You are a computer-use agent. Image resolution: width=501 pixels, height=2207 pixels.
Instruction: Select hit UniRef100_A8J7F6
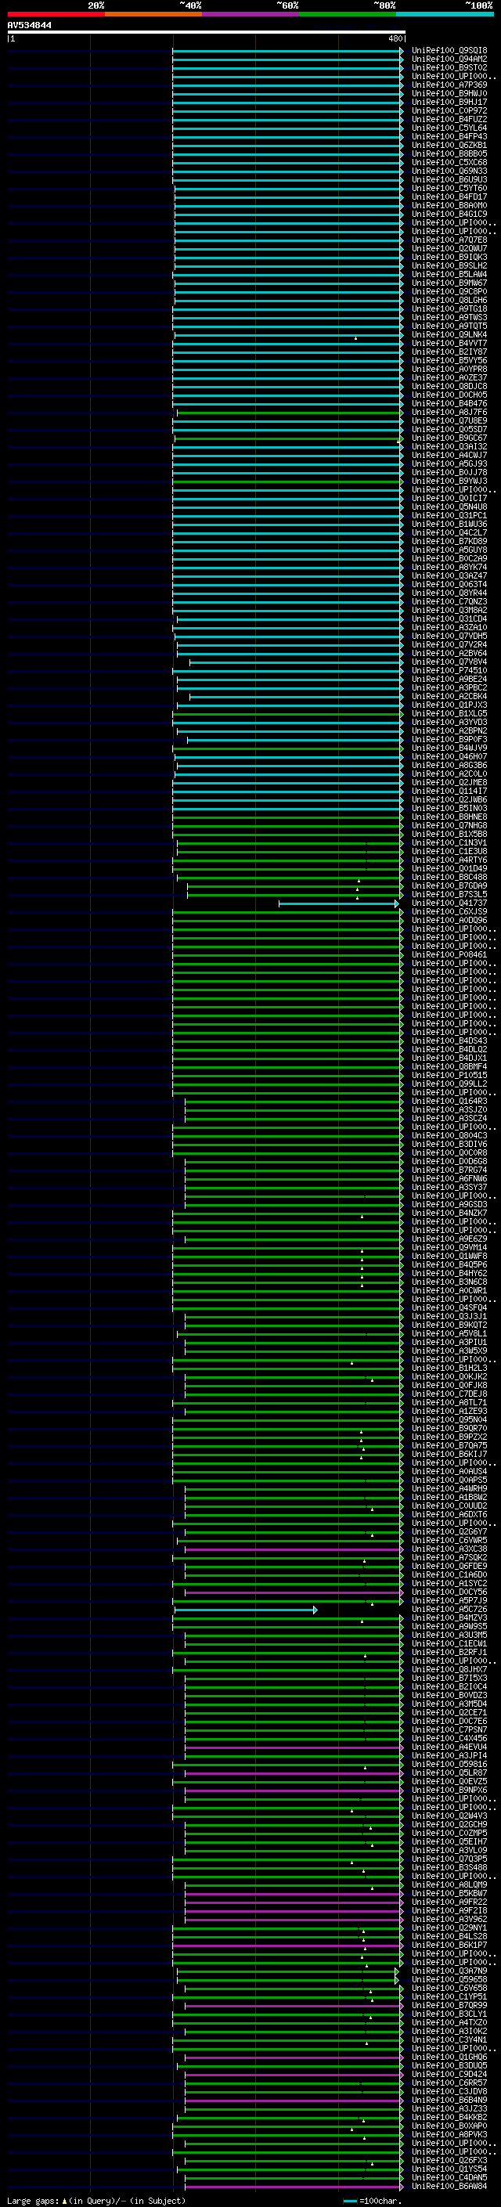pos(449,412)
